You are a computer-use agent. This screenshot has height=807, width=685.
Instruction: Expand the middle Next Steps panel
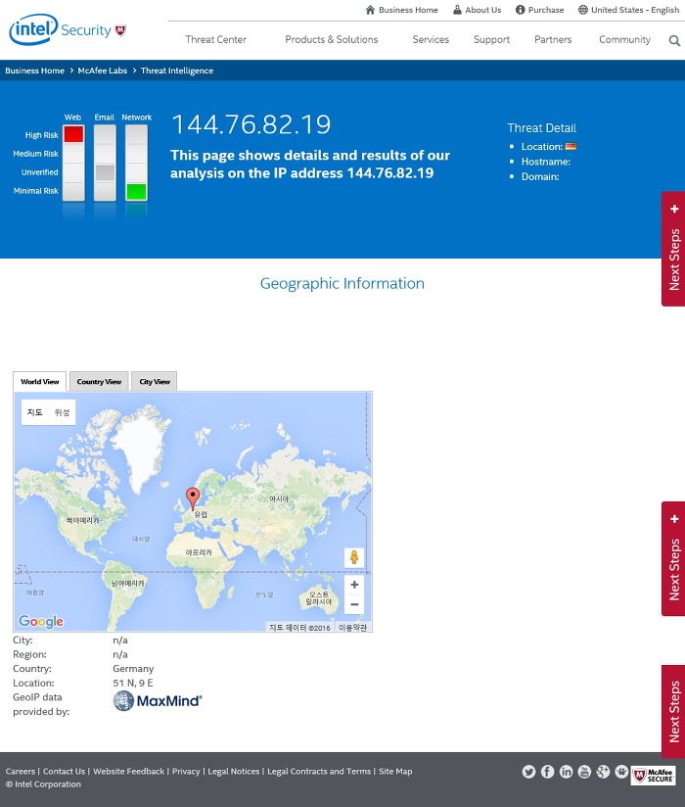tap(673, 558)
